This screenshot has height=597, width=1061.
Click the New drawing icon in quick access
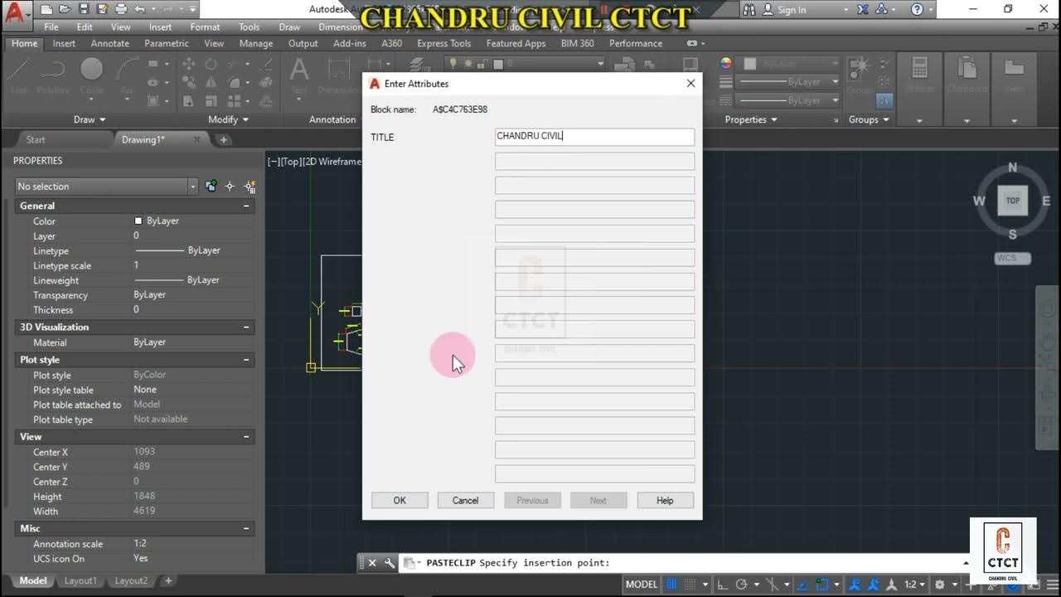[x=46, y=10]
